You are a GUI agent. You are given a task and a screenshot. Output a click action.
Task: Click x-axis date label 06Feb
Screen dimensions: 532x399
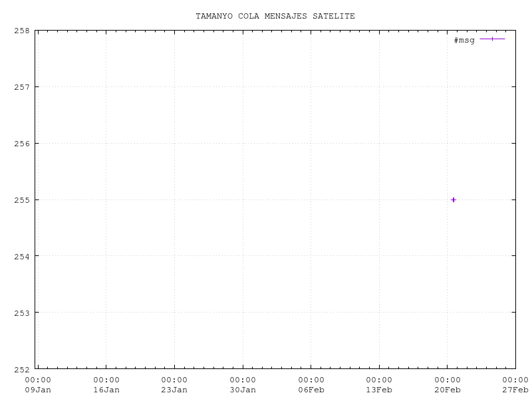(311, 390)
